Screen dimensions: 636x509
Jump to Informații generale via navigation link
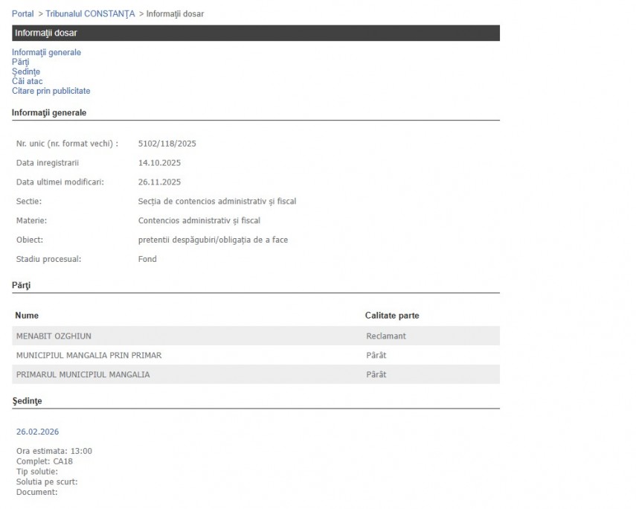(46, 53)
